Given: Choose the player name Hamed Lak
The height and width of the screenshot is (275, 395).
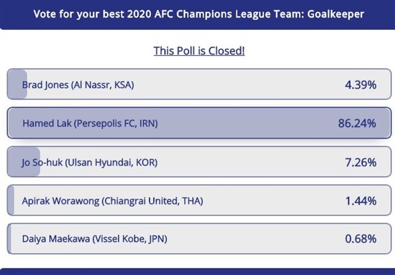Looking at the screenshot, I should point(46,123).
